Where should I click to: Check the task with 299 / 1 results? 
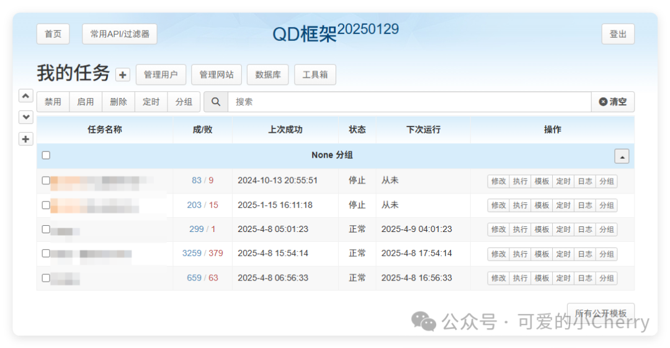[x=46, y=229]
